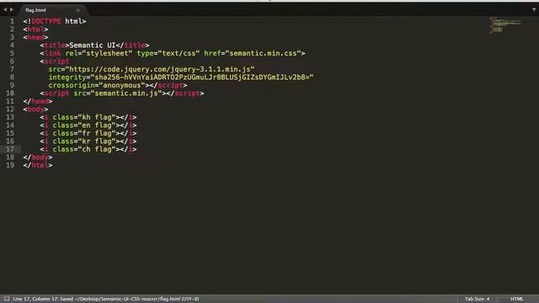
Task: Click the "en flag" class value
Action: point(97,125)
